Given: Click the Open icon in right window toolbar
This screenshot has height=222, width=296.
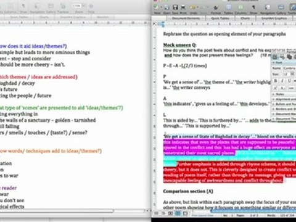Looking at the screenshot, I should [x=166, y=7].
